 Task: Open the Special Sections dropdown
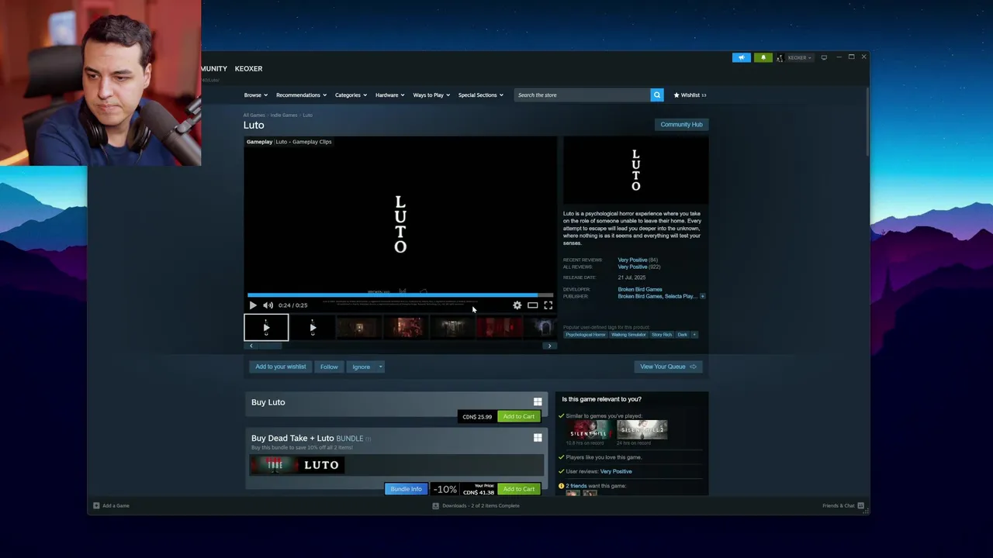coord(480,95)
